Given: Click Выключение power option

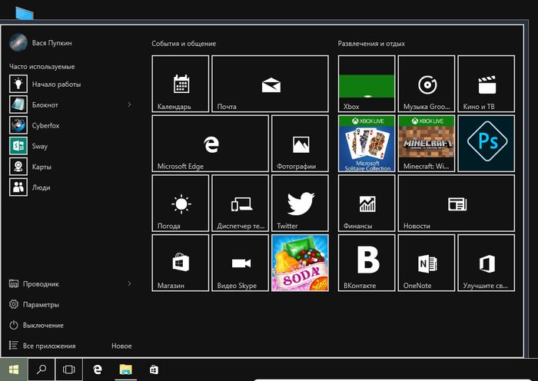Looking at the screenshot, I should (43, 326).
